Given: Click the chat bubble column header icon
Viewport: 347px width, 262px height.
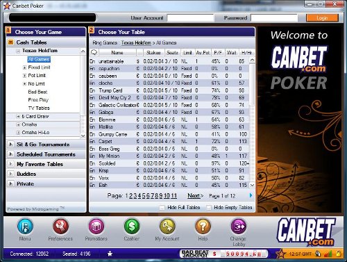Looking at the screenshot, I should coord(94,53).
